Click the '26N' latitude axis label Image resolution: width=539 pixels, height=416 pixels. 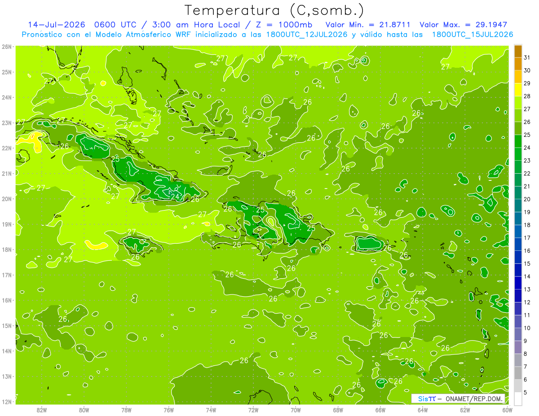[x=7, y=47]
